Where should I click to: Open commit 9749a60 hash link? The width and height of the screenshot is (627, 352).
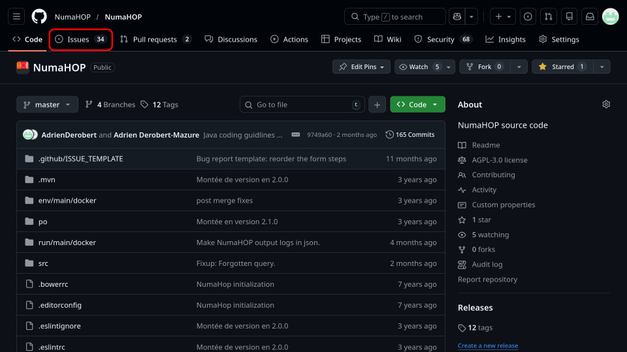(x=319, y=135)
